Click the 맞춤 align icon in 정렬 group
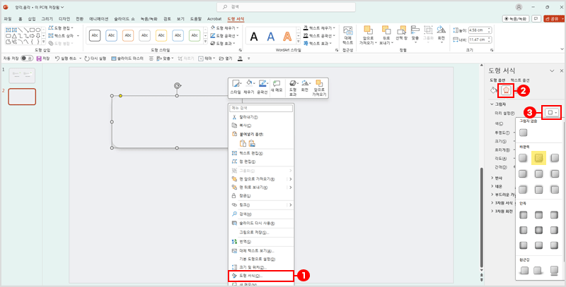The image size is (566, 287). click(x=415, y=30)
